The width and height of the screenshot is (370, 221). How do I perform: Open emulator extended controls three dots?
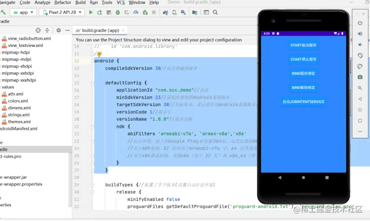360,131
